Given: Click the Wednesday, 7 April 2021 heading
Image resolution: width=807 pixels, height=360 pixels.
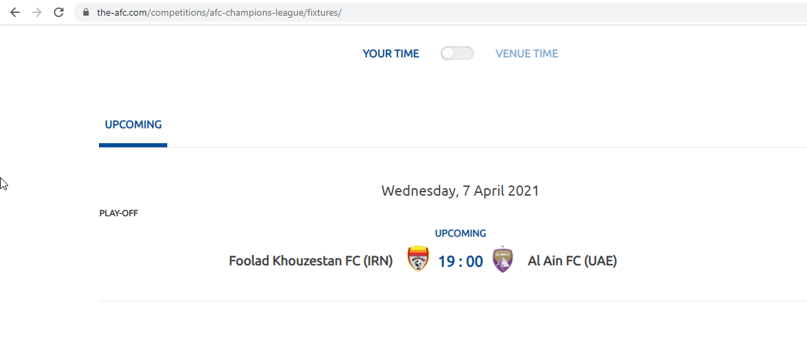Looking at the screenshot, I should (x=460, y=191).
